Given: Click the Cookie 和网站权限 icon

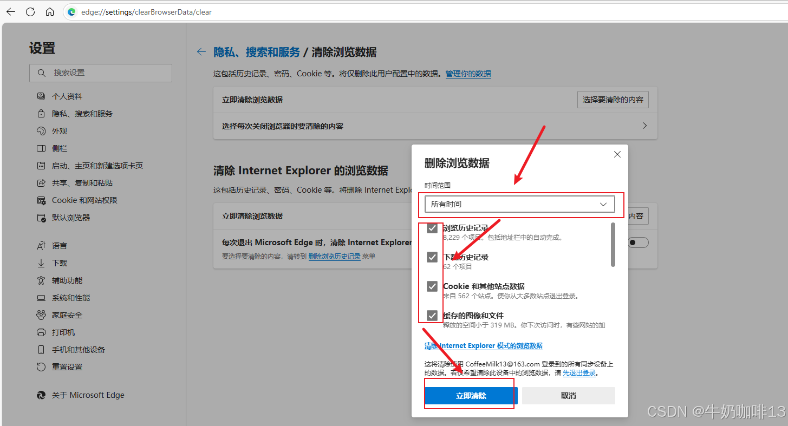Looking at the screenshot, I should (41, 200).
